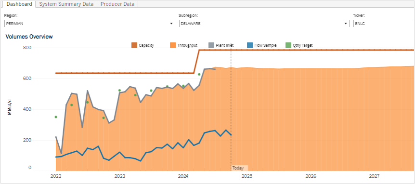Viewport: 415px width, 184px height.
Task: Toggle the Plant Inlet legend entry
Action: pos(220,45)
